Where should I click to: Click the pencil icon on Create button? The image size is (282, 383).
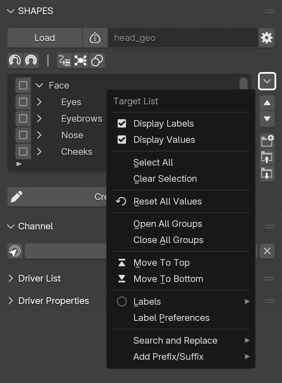click(17, 197)
